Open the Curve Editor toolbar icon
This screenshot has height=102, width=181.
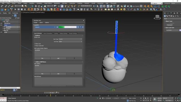point(111,6)
